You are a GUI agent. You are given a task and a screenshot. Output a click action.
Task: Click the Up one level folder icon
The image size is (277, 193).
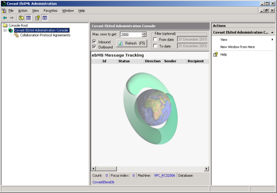click(x=21, y=18)
